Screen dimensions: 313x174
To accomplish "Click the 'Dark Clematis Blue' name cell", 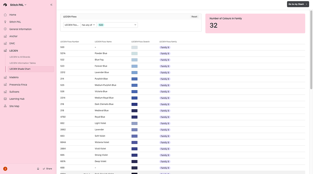I will pyautogui.click(x=104, y=104).
